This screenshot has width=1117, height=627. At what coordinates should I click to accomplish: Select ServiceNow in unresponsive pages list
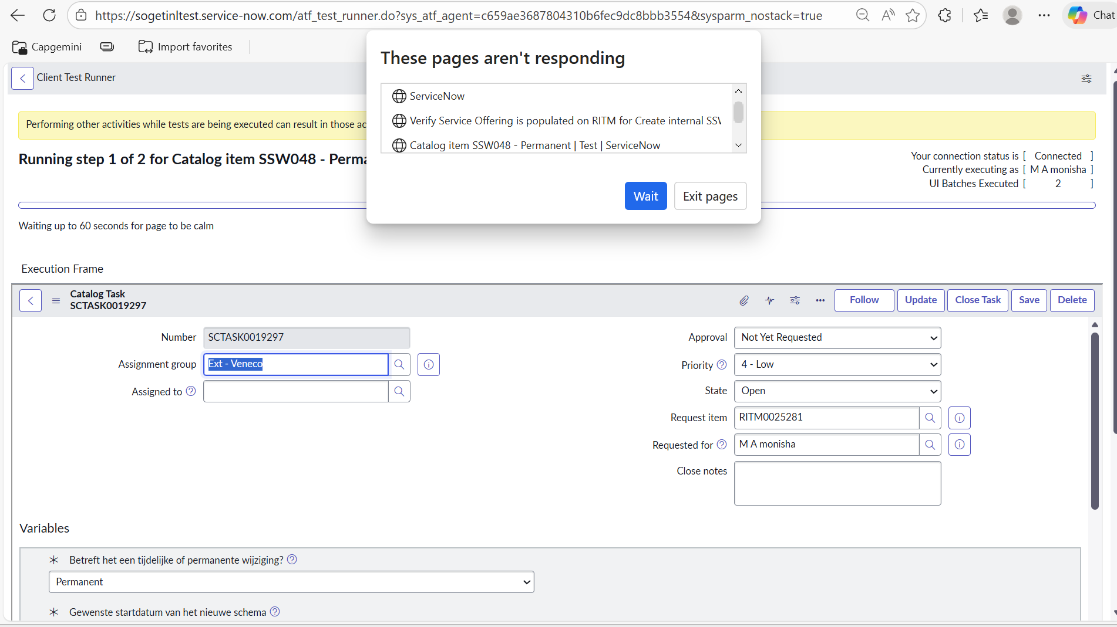coord(437,96)
